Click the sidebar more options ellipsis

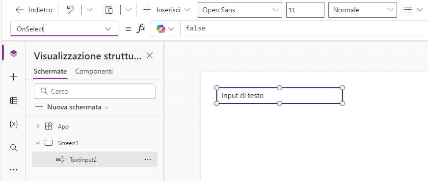(14, 170)
